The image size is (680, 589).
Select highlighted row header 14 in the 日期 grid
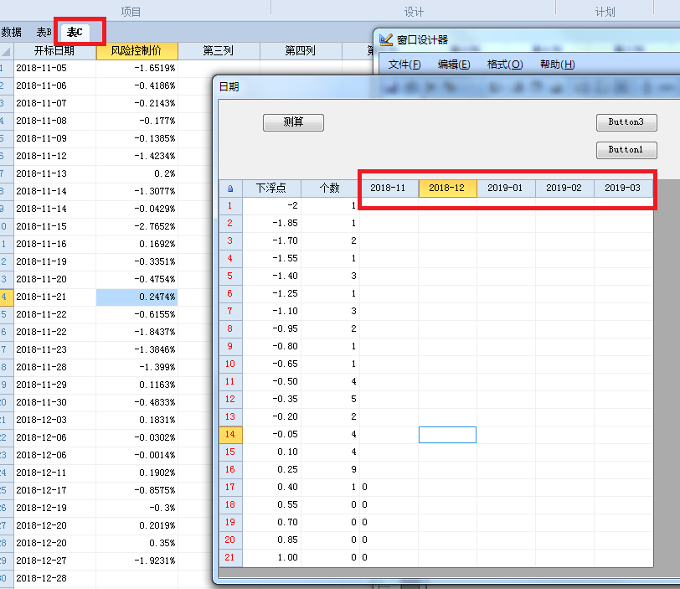point(230,435)
